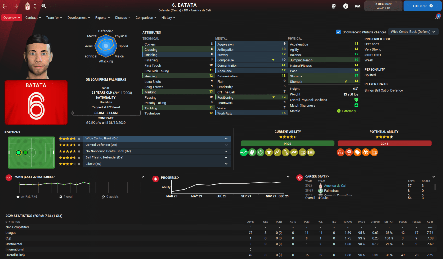The height and width of the screenshot is (259, 443).
Task: Untick Show recent attribute changes checkbox
Action: (x=339, y=32)
